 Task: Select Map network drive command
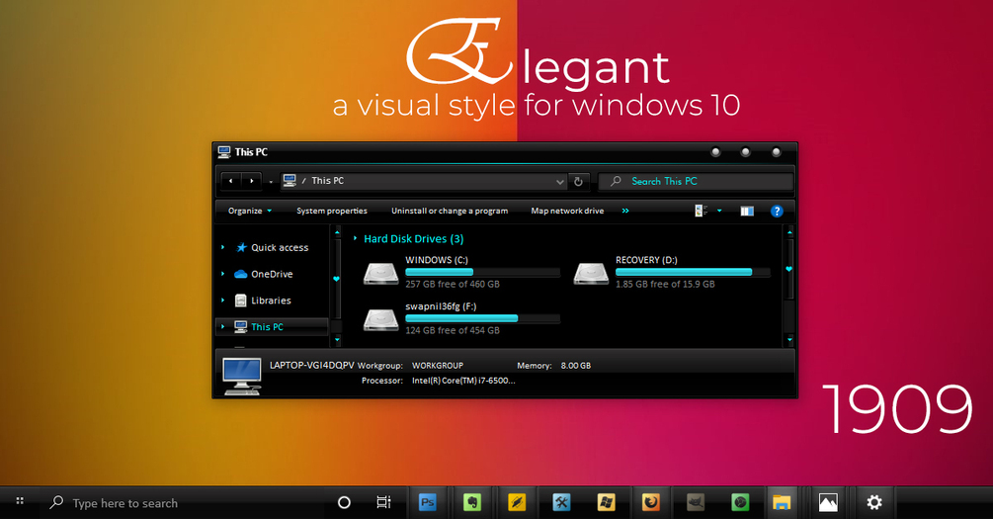click(x=567, y=211)
